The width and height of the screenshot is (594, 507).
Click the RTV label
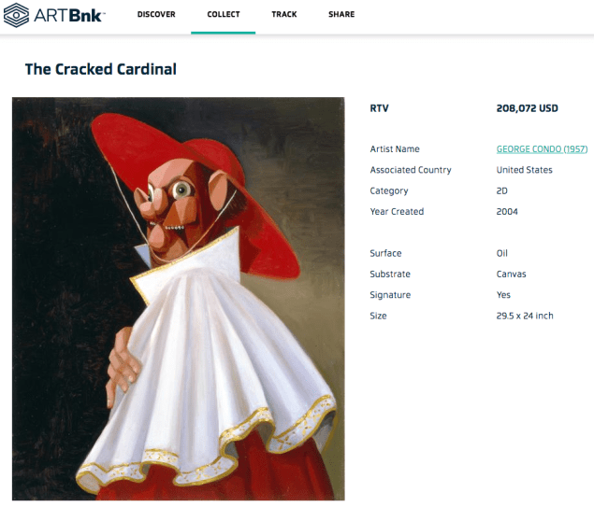click(x=379, y=108)
